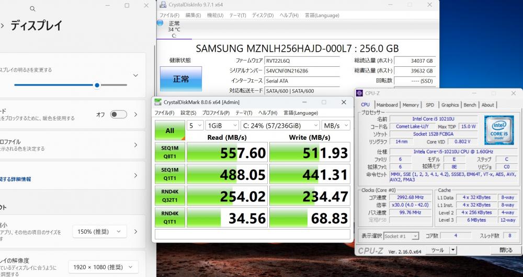Click the Settings window vertical scrollbar

click(x=154, y=100)
